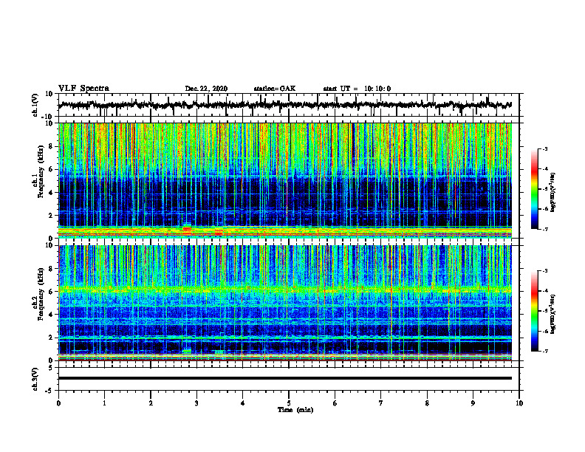
Task: Click the '5' tick of the ch.3(V) axis
Action: click(51, 367)
